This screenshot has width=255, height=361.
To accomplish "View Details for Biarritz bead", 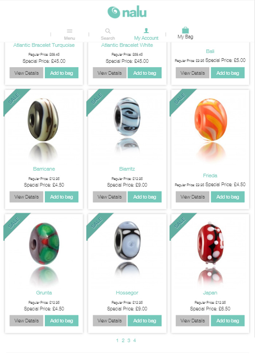I will pos(110,197).
